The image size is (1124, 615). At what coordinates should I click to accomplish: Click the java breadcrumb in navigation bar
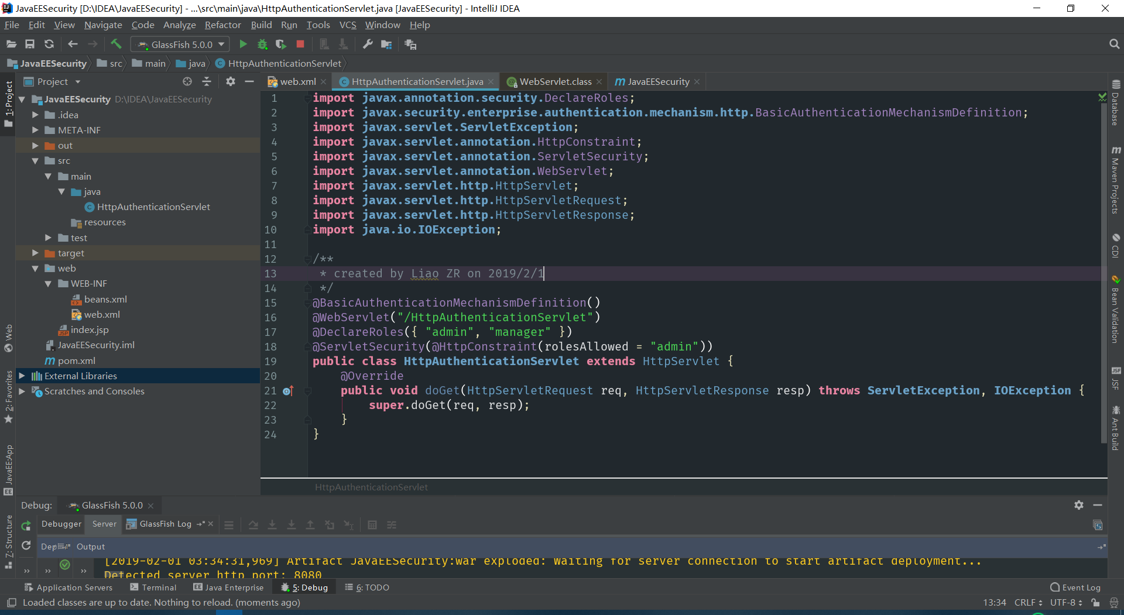click(191, 63)
